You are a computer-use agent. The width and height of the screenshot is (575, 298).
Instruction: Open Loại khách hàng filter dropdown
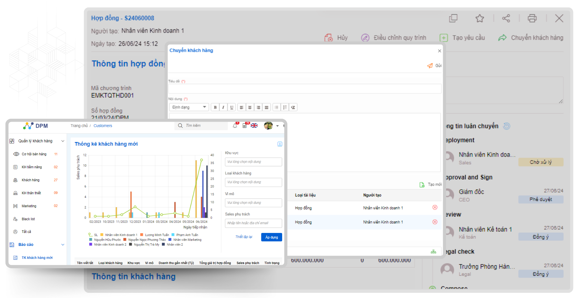(253, 182)
